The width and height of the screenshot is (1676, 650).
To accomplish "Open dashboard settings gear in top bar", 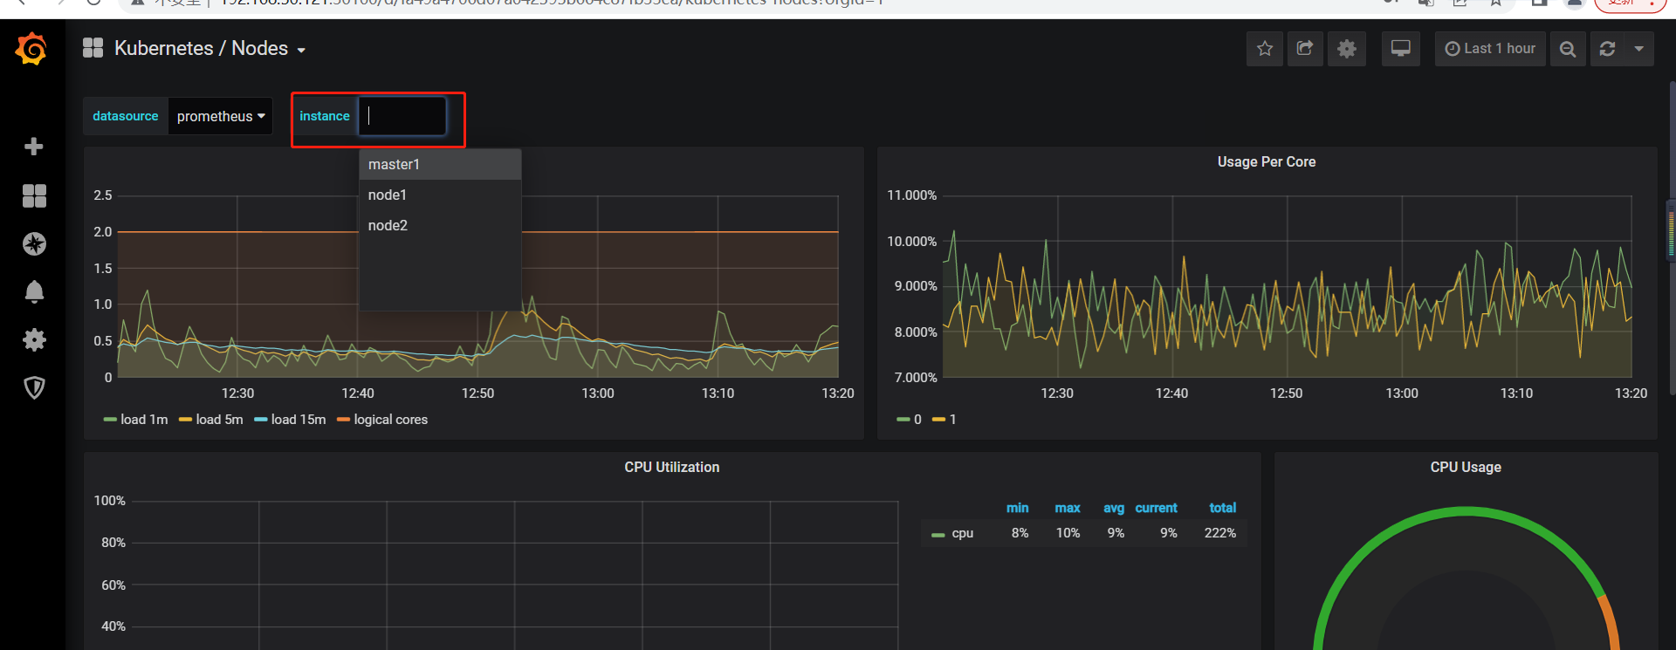I will [x=1347, y=49].
